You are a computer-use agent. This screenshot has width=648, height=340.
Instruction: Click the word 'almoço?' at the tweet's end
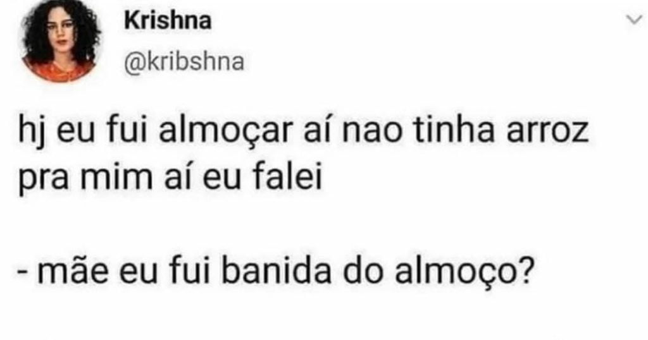click(x=463, y=272)
